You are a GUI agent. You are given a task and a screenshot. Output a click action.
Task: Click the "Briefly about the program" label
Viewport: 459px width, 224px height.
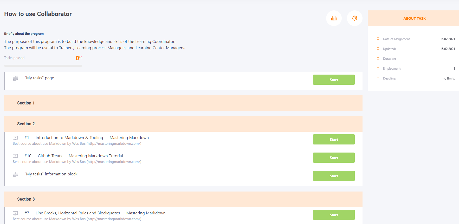pyautogui.click(x=24, y=34)
